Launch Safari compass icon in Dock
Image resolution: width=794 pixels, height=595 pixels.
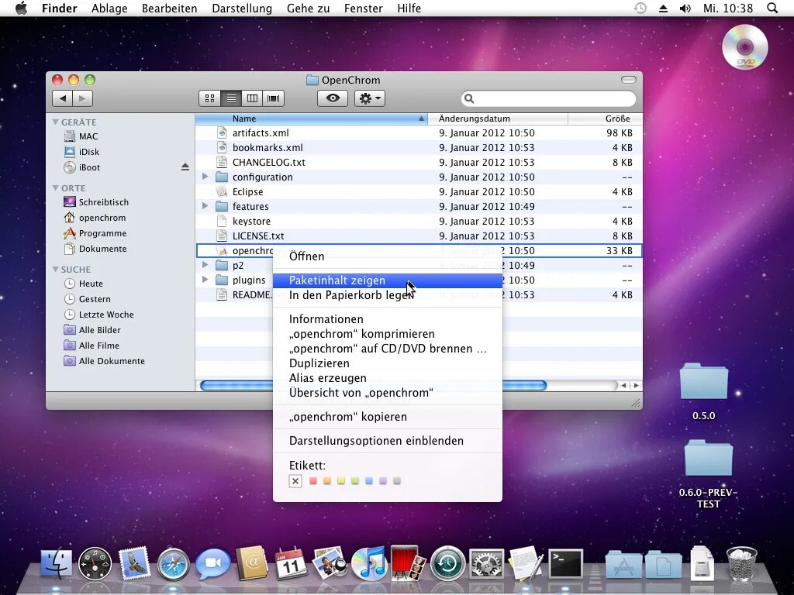(174, 564)
